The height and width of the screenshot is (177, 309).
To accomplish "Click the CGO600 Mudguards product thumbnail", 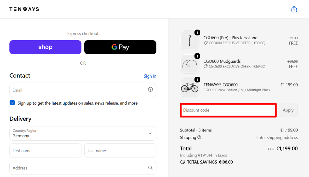I will [190, 64].
